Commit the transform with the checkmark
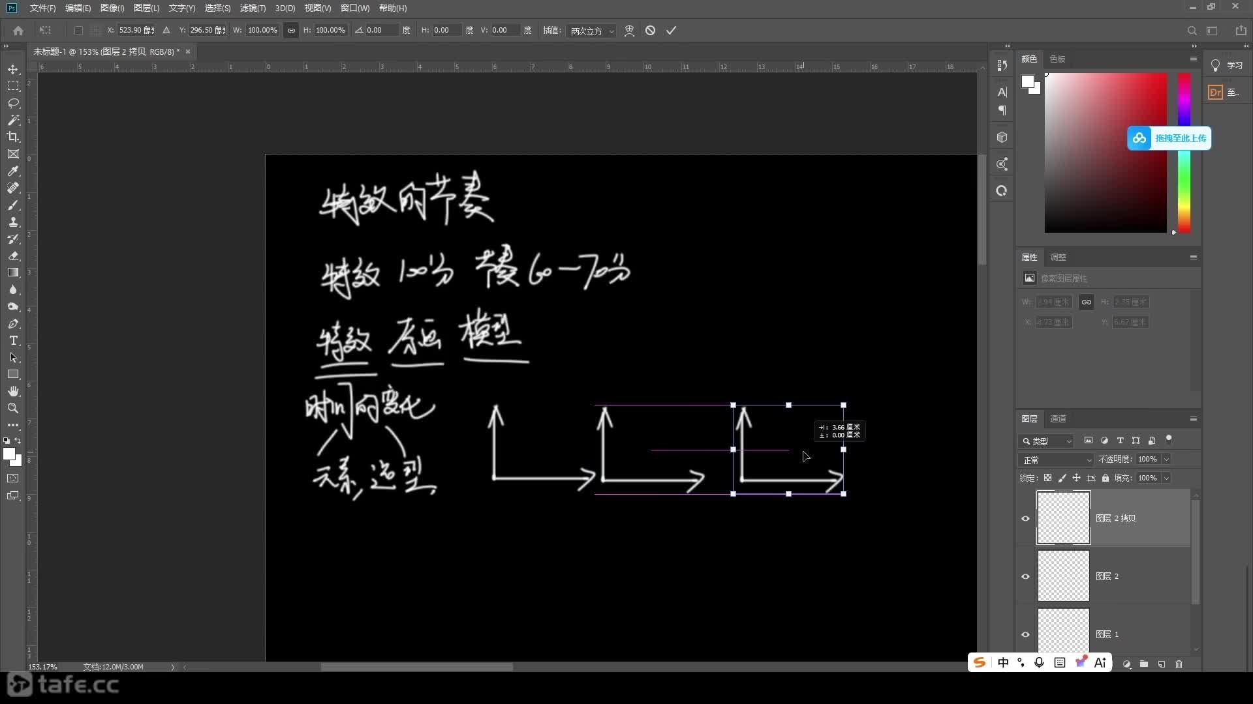This screenshot has height=704, width=1253. click(671, 31)
